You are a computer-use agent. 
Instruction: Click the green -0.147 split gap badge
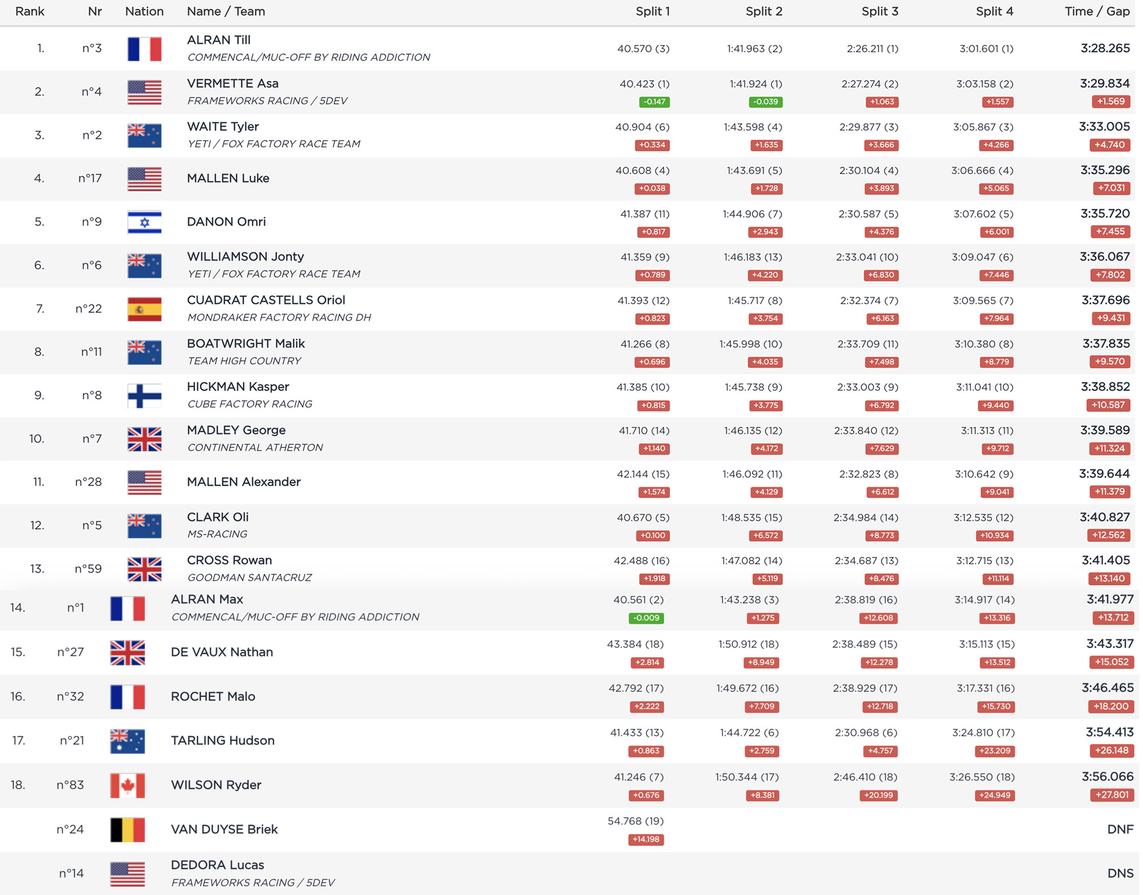(x=654, y=102)
